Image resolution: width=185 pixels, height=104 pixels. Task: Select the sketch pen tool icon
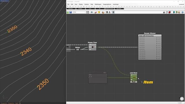96,12
